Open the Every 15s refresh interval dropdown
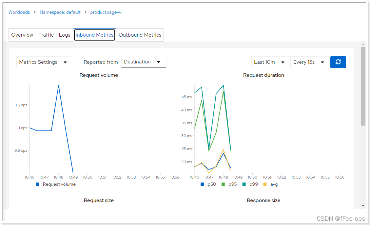 tap(310, 62)
